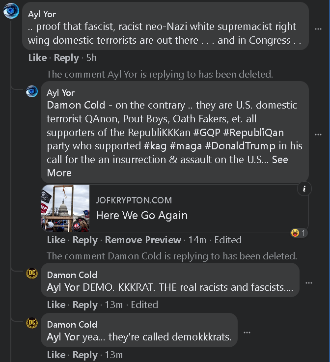Click Damon Cold's DC avatar on DEMO. KKKRAT. comment
The height and width of the screenshot is (362, 330).
[x=32, y=274]
